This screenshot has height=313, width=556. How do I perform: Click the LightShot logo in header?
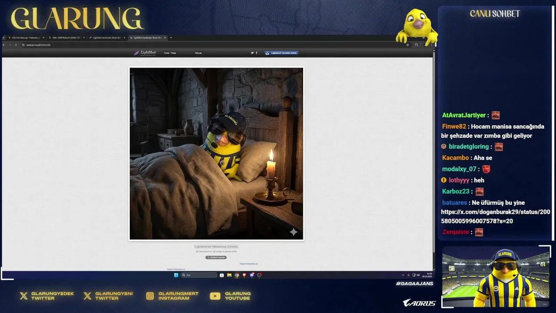coord(145,53)
